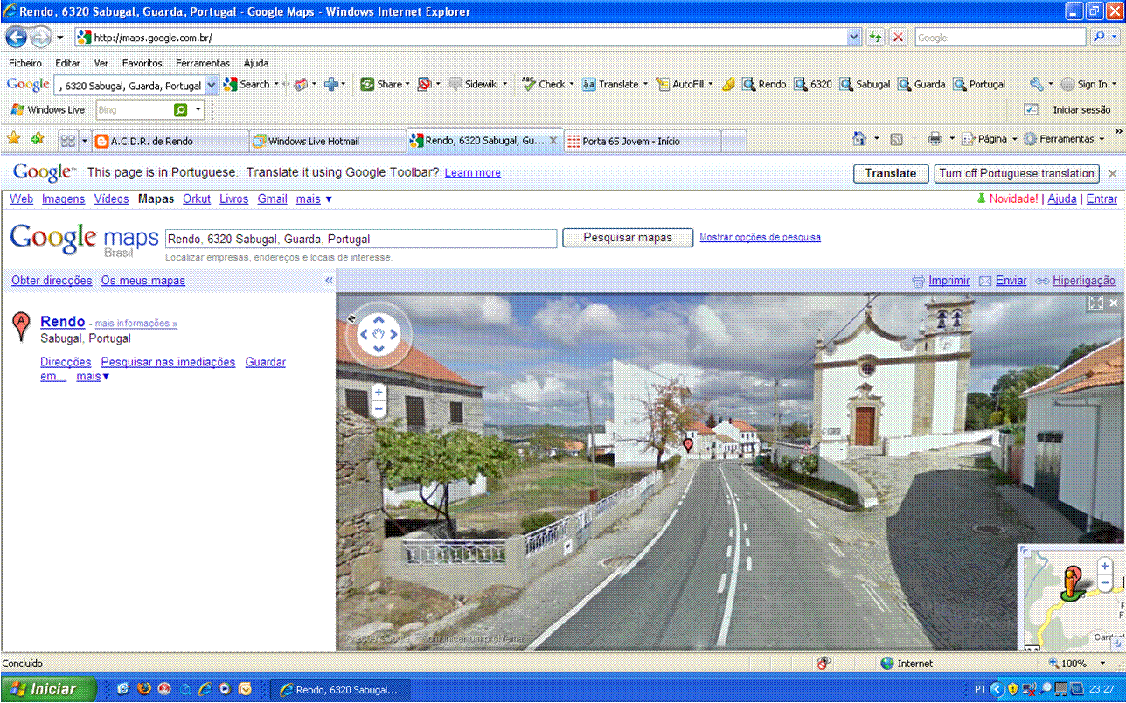Click the Iniciar start button

tap(48, 689)
